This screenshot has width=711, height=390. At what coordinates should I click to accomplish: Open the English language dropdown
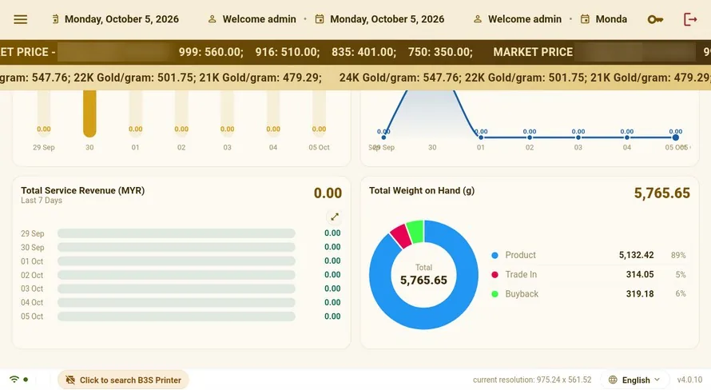(x=635, y=380)
